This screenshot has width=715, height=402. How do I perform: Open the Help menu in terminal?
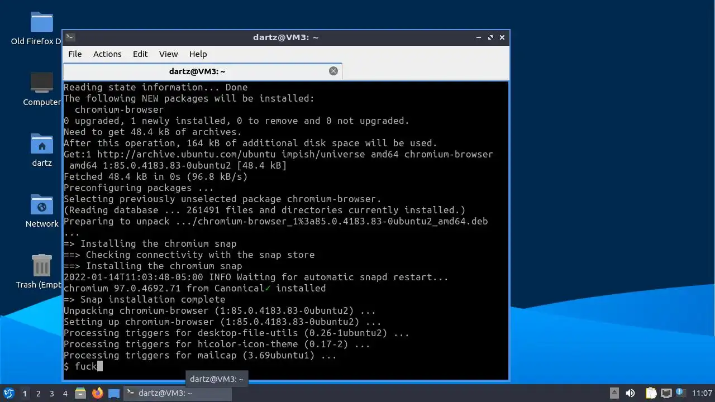(198, 54)
